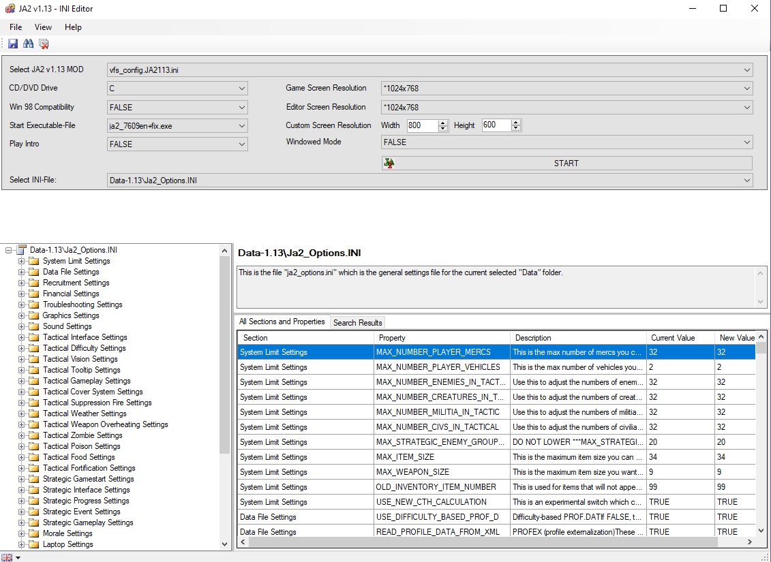
Task: Select Recruitment Settings in the tree
Action: pos(76,283)
